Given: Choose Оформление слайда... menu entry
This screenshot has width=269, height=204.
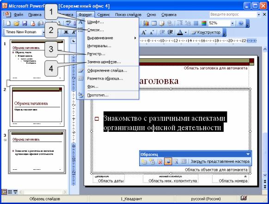Looking at the screenshot, I should click(108, 70).
